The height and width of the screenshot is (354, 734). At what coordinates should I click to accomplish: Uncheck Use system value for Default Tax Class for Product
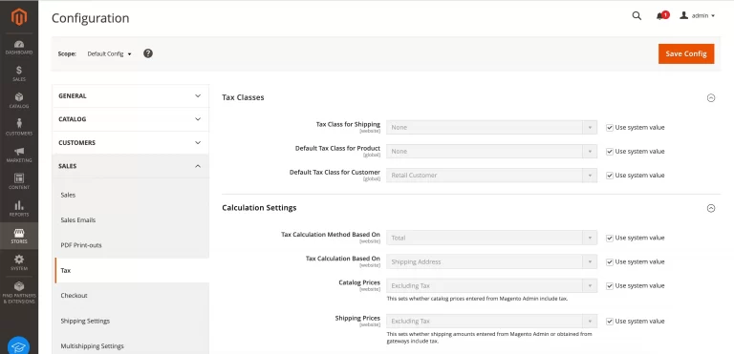point(610,152)
